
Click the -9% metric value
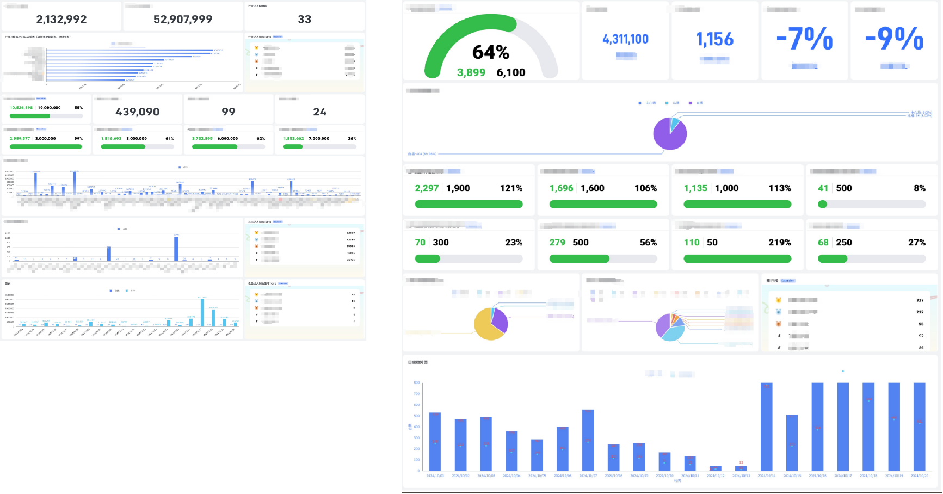coord(894,39)
